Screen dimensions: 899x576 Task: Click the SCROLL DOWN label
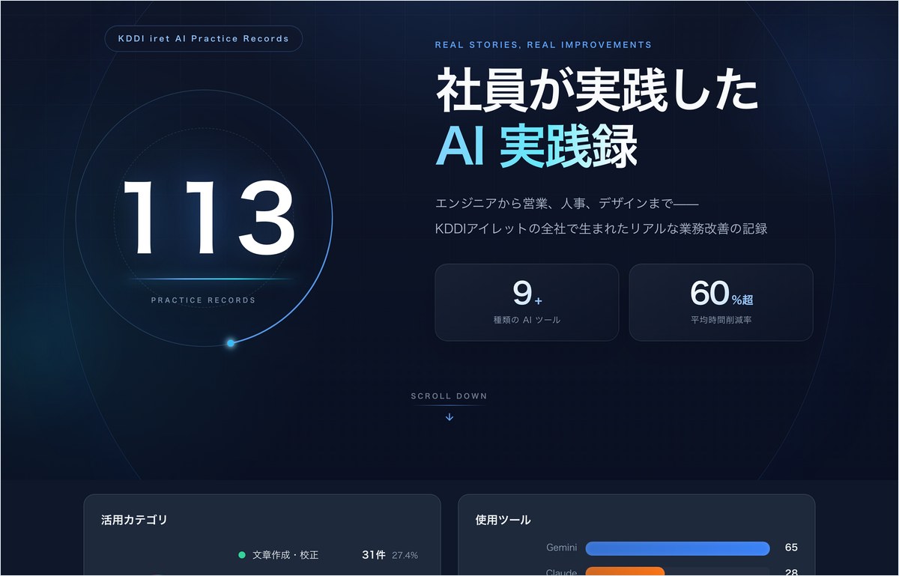click(449, 396)
